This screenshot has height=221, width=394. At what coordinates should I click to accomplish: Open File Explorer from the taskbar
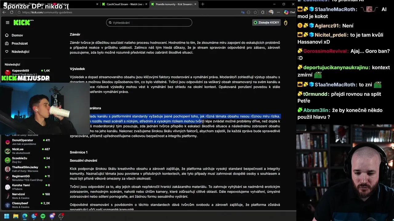(16, 216)
